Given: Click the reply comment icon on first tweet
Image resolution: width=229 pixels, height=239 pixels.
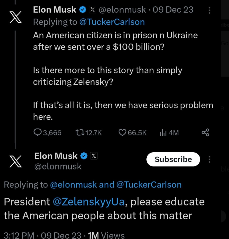Looking at the screenshot, I should point(38,133).
